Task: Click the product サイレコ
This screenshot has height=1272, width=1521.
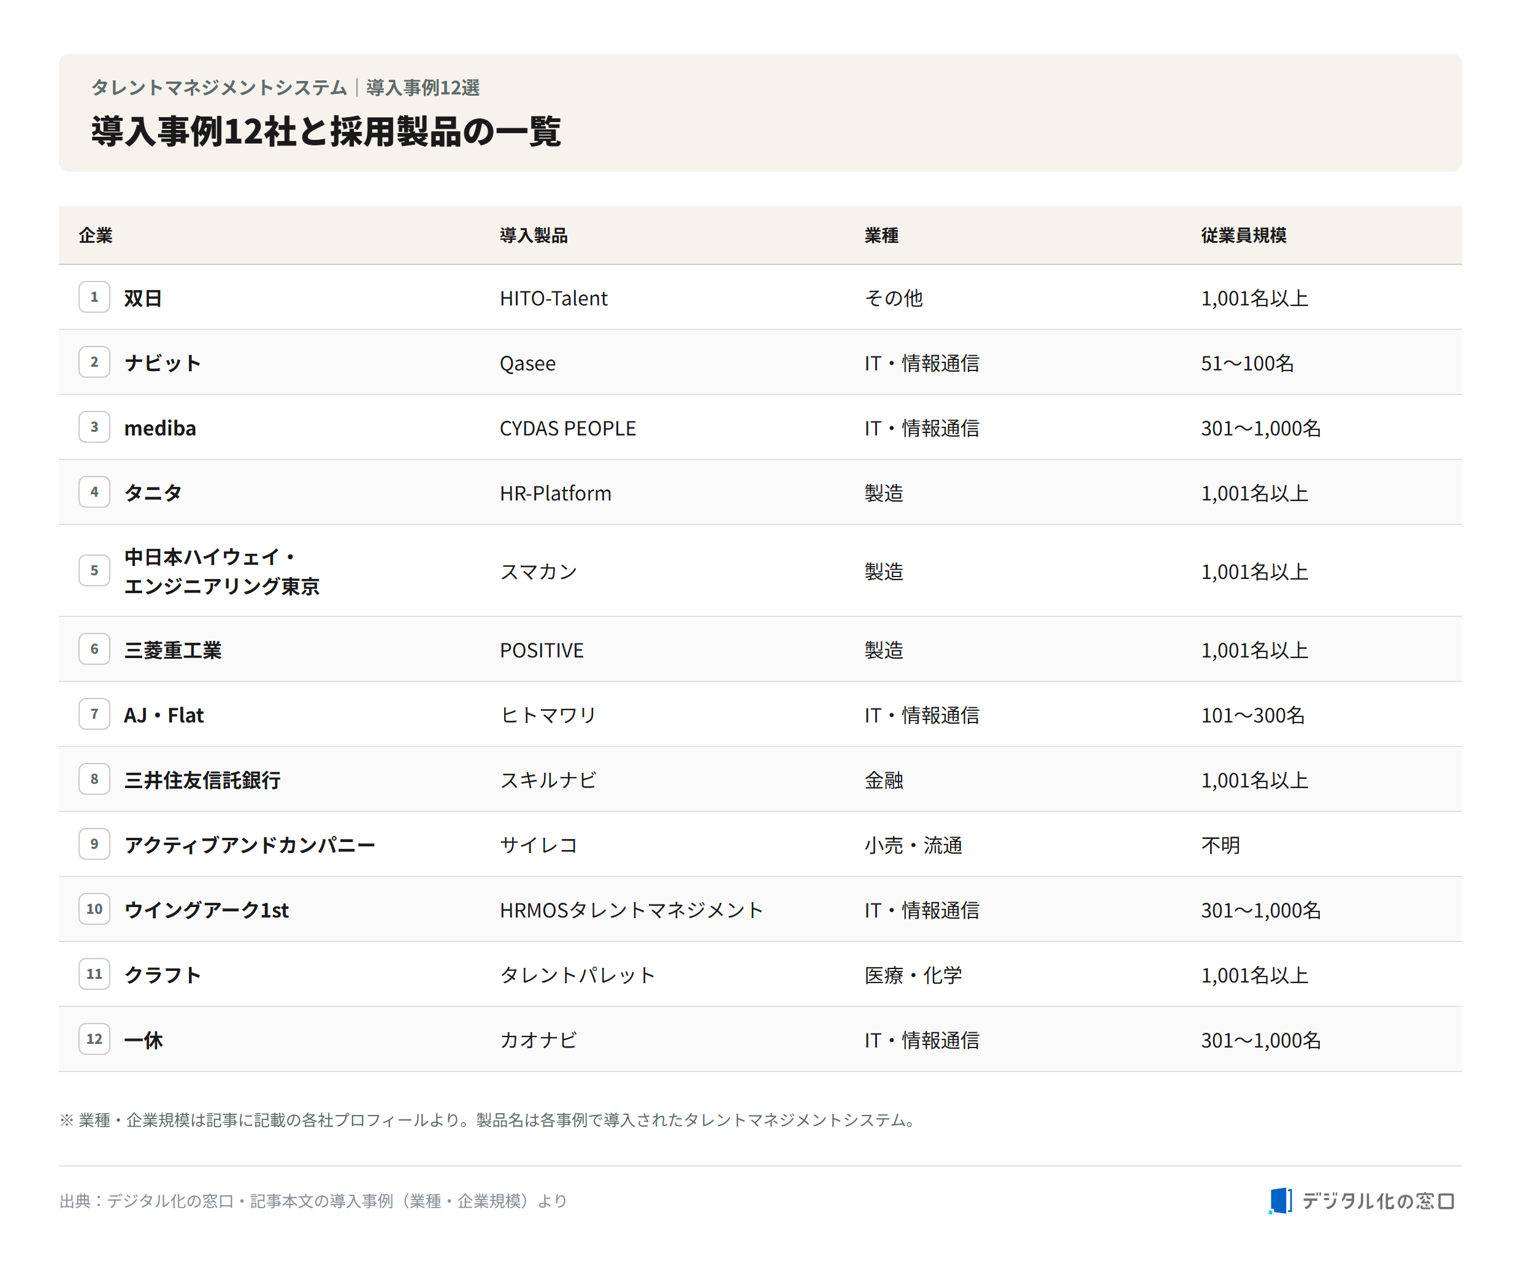Action: click(538, 845)
